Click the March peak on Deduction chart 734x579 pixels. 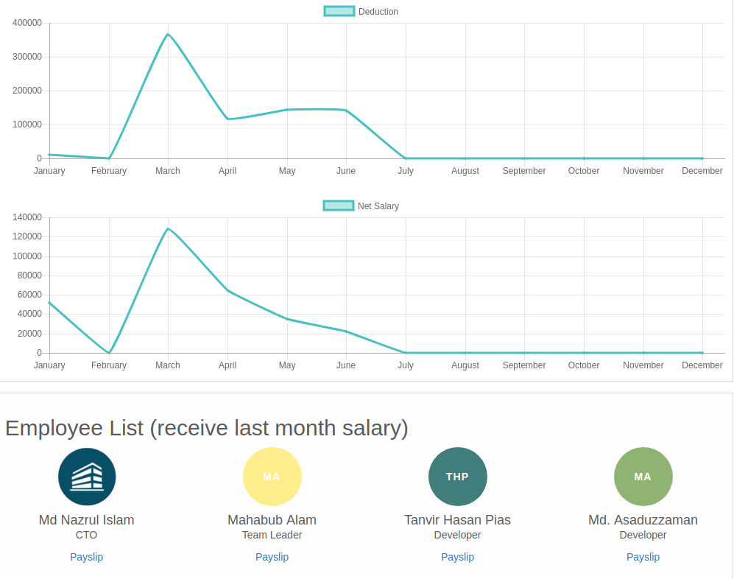pyautogui.click(x=168, y=35)
